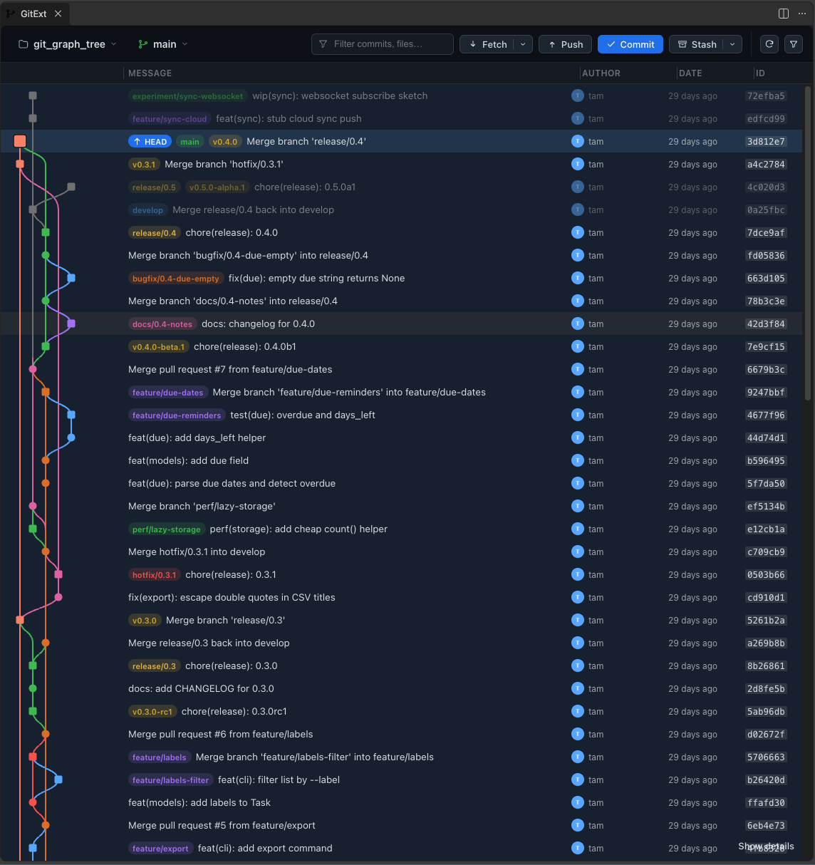Click the split layout icon in title bar
Image resolution: width=815 pixels, height=865 pixels.
tap(784, 14)
